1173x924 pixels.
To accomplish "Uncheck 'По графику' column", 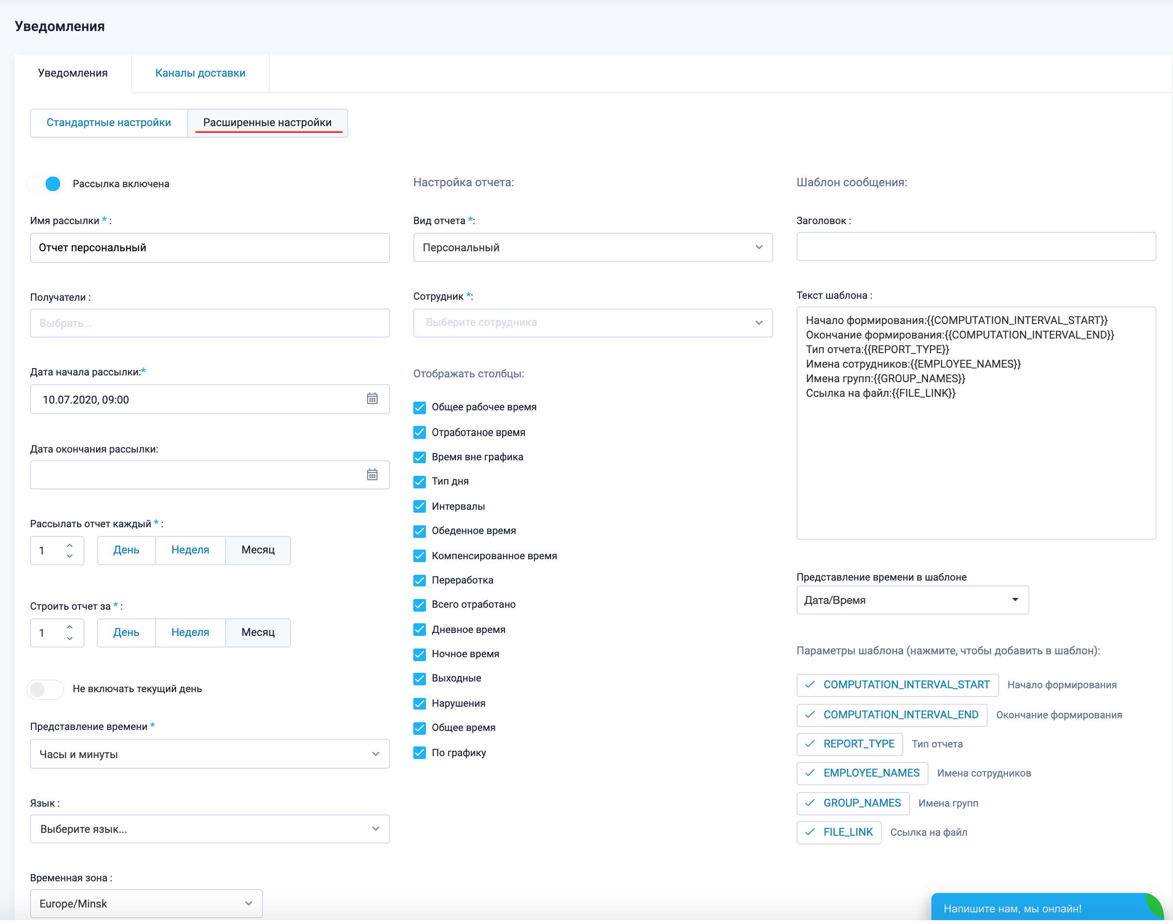I will coord(419,753).
